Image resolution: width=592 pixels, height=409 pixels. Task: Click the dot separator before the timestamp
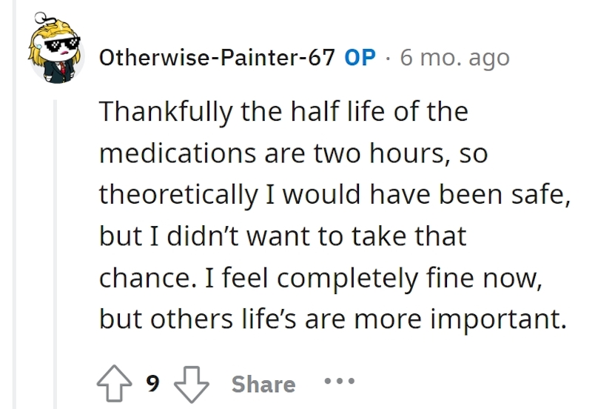(388, 59)
